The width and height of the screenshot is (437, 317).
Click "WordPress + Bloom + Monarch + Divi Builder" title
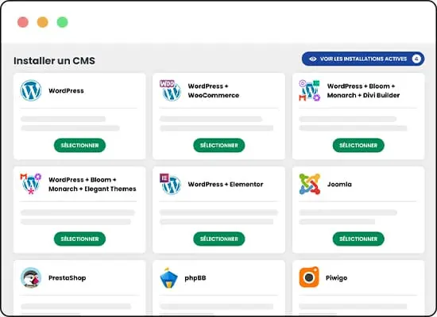(x=363, y=90)
